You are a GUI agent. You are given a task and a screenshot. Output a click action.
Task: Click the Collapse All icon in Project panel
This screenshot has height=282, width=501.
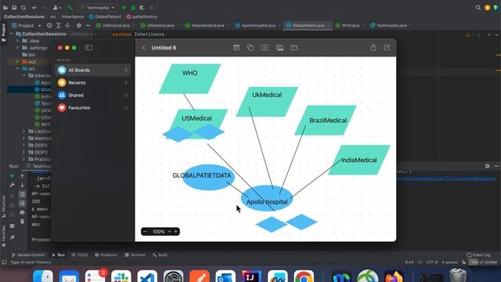point(67,25)
